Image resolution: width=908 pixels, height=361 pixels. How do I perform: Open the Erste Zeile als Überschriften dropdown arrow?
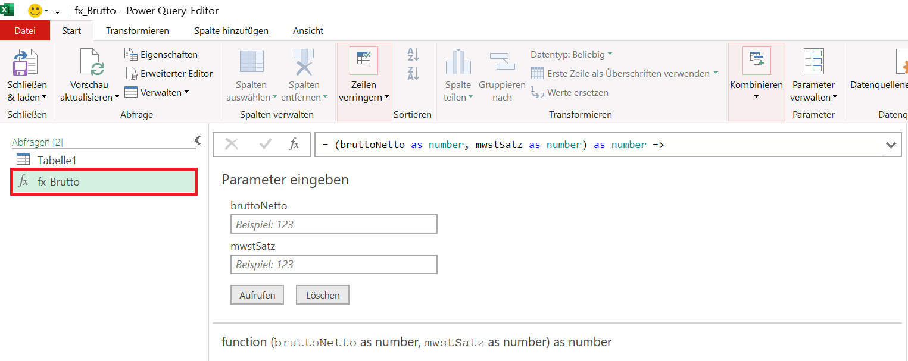pyautogui.click(x=716, y=73)
